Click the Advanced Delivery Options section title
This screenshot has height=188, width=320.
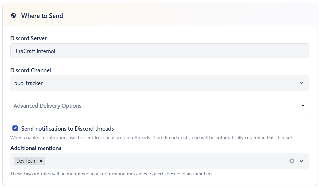48,106
